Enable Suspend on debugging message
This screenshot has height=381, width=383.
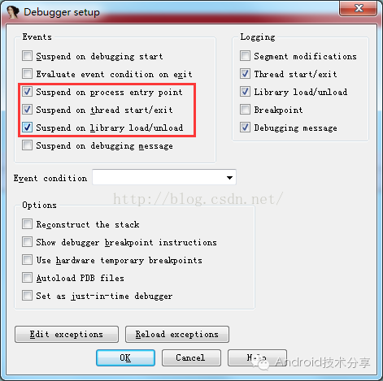(27, 145)
